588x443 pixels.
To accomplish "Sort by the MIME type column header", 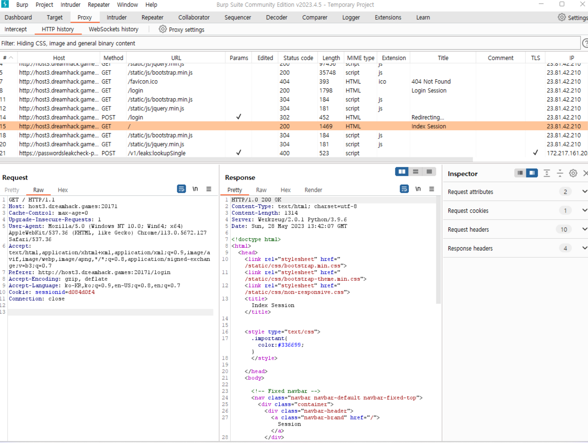I will [361, 58].
